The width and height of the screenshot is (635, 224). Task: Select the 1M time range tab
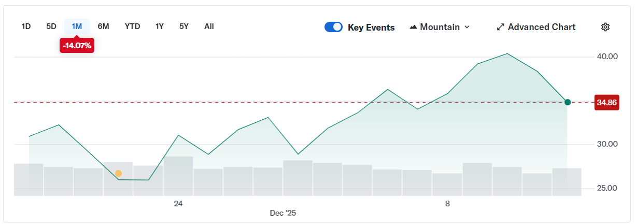(77, 26)
